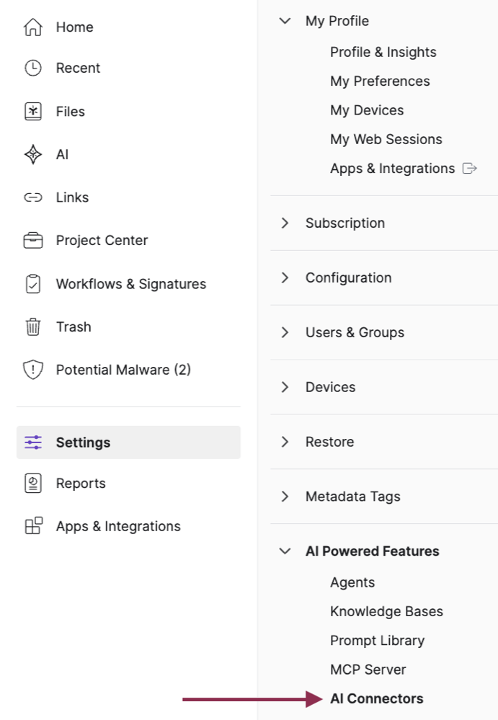Screen dimensions: 498x720
Task: Click the Potential Malware shield icon
Action: pos(33,370)
